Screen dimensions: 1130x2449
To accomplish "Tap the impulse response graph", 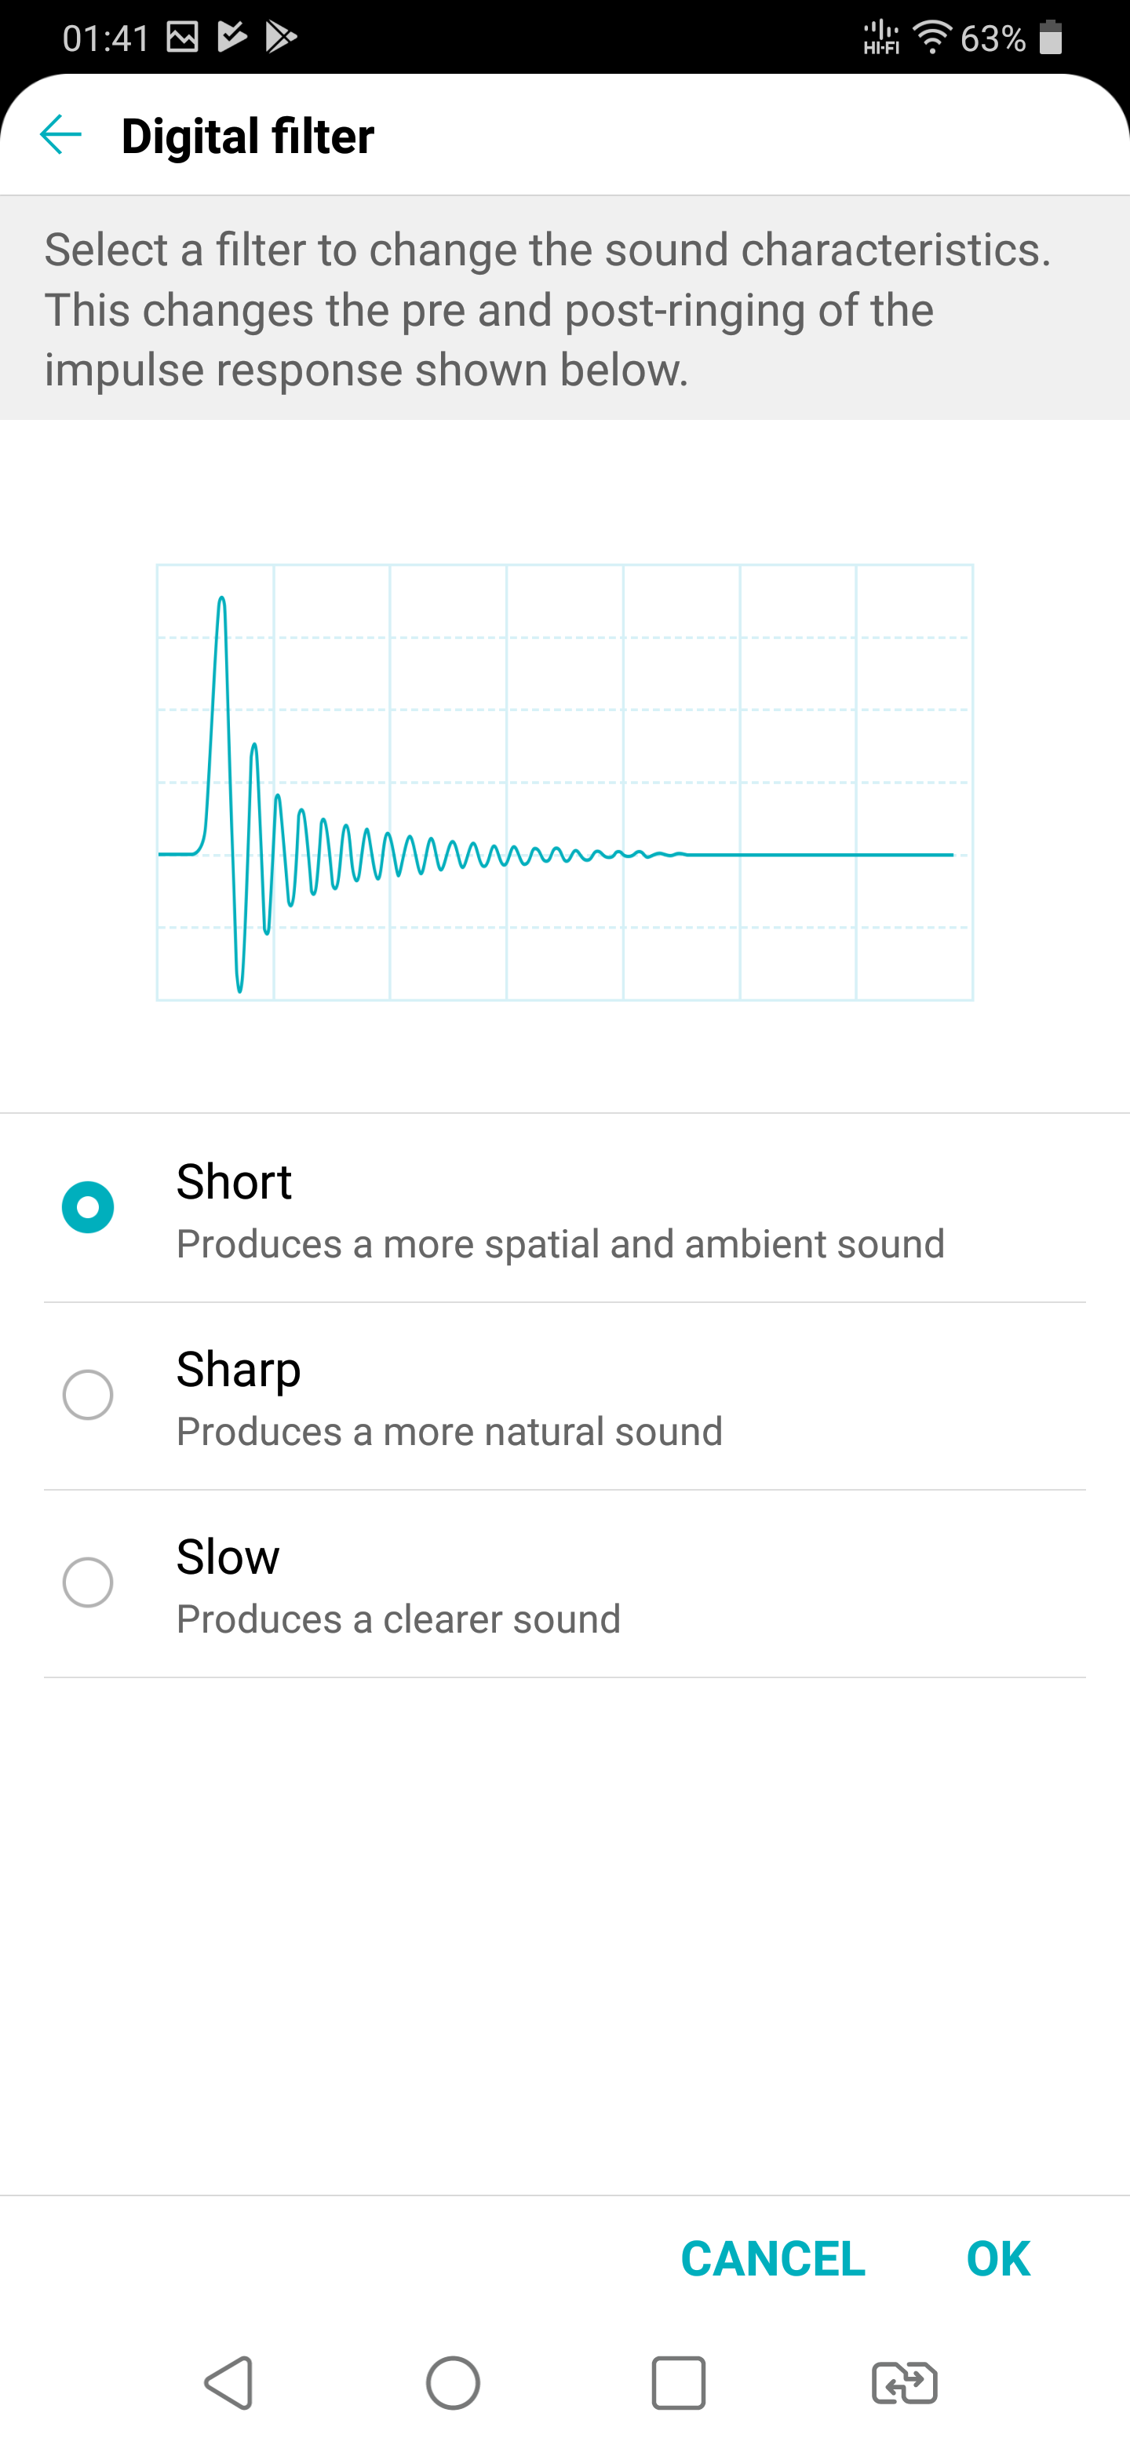I will [x=564, y=783].
